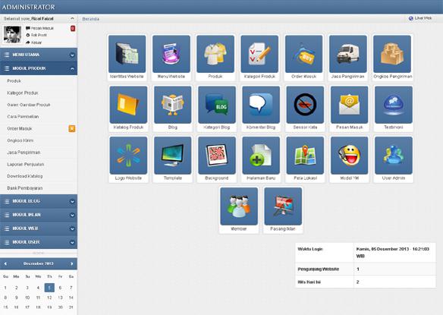Open the Identitas Website icon

[x=127, y=54]
